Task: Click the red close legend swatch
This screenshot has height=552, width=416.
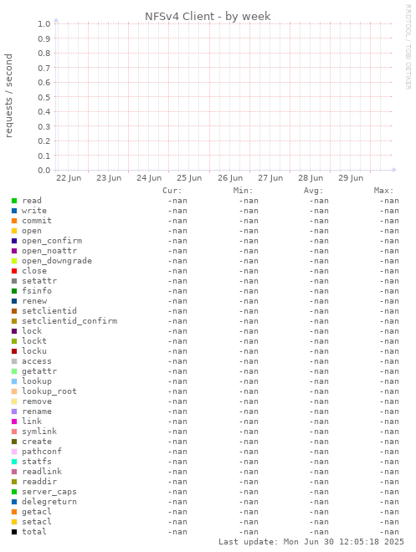Action: pos(14,271)
